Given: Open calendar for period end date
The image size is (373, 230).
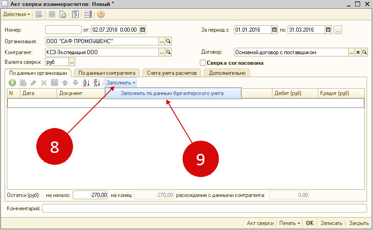Looking at the screenshot, I should [328, 30].
